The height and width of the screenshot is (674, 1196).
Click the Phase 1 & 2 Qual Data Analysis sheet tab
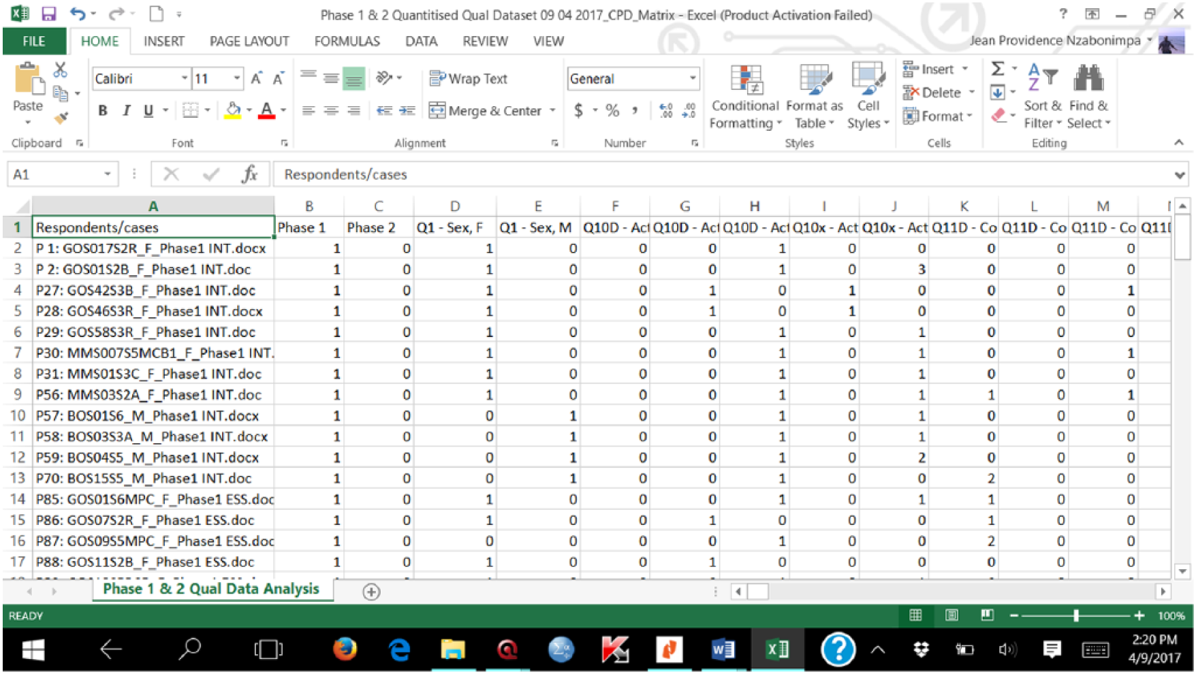pyautogui.click(x=211, y=589)
